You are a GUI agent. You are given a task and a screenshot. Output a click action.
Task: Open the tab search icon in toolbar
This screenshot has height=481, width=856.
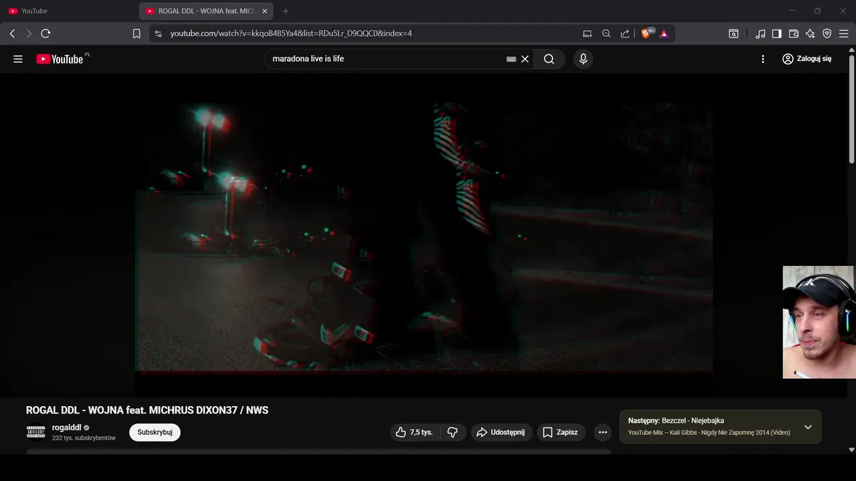click(x=734, y=33)
